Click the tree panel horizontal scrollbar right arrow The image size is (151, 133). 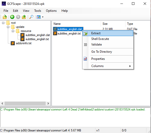click(x=48, y=103)
